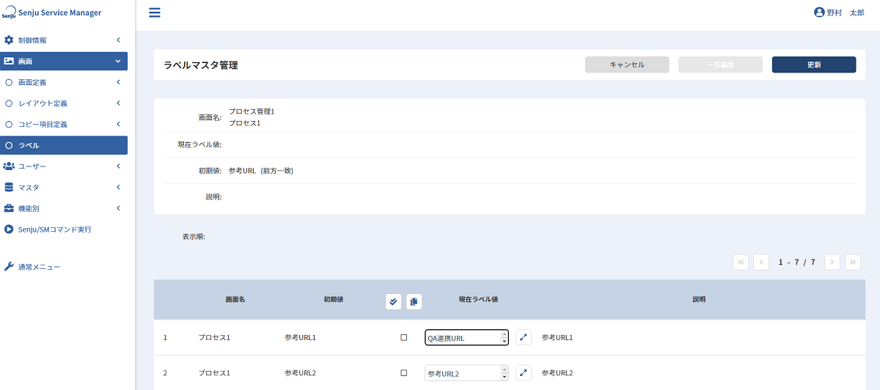Click the マスタ database icon
This screenshot has height=390, width=880.
pyautogui.click(x=9, y=187)
